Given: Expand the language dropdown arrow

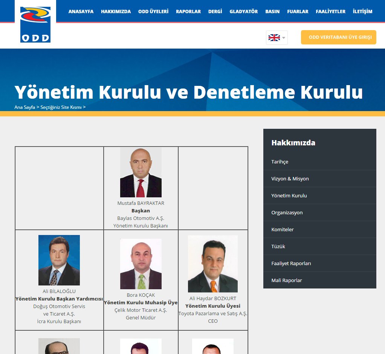Looking at the screenshot, I should click(x=284, y=38).
